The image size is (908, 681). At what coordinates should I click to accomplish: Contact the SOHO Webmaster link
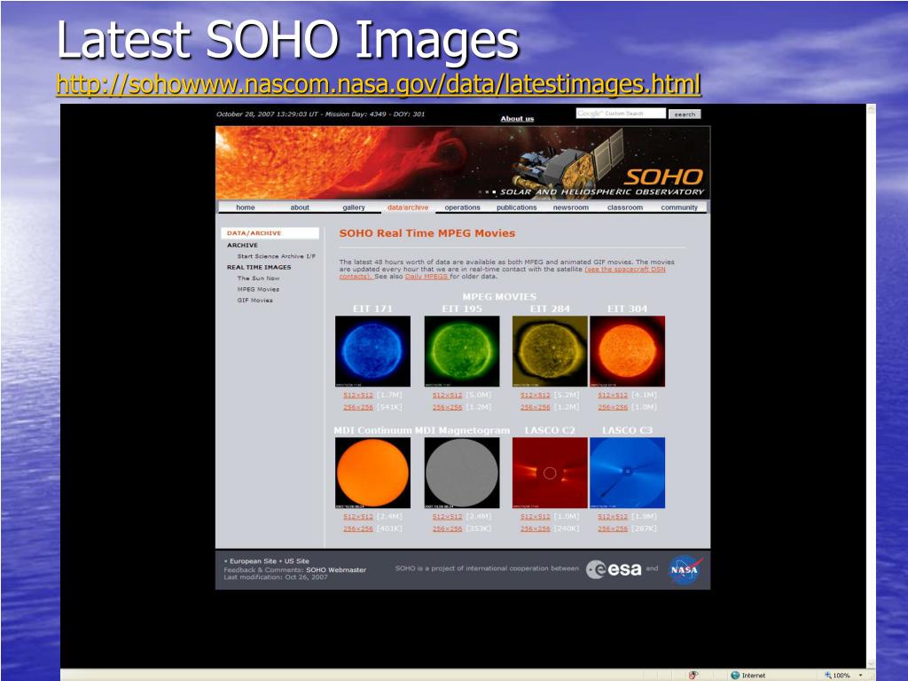(x=336, y=570)
